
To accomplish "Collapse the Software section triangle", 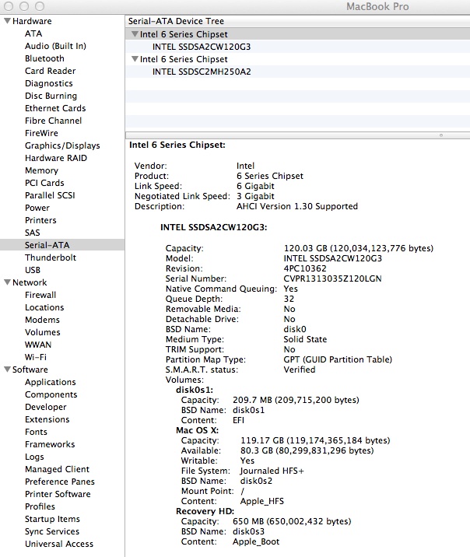I will pyautogui.click(x=7, y=370).
